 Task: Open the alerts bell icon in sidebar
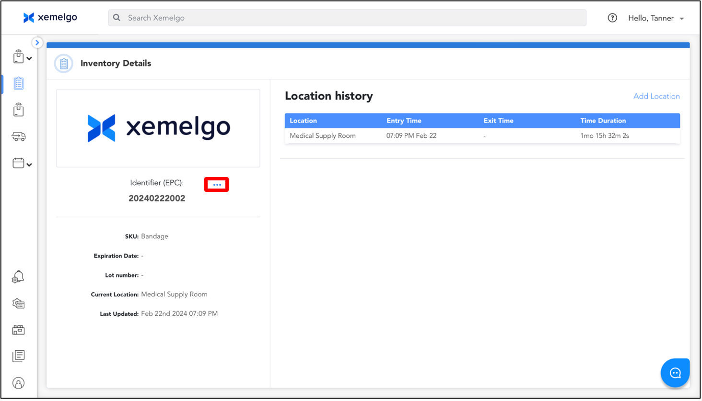[18, 277]
